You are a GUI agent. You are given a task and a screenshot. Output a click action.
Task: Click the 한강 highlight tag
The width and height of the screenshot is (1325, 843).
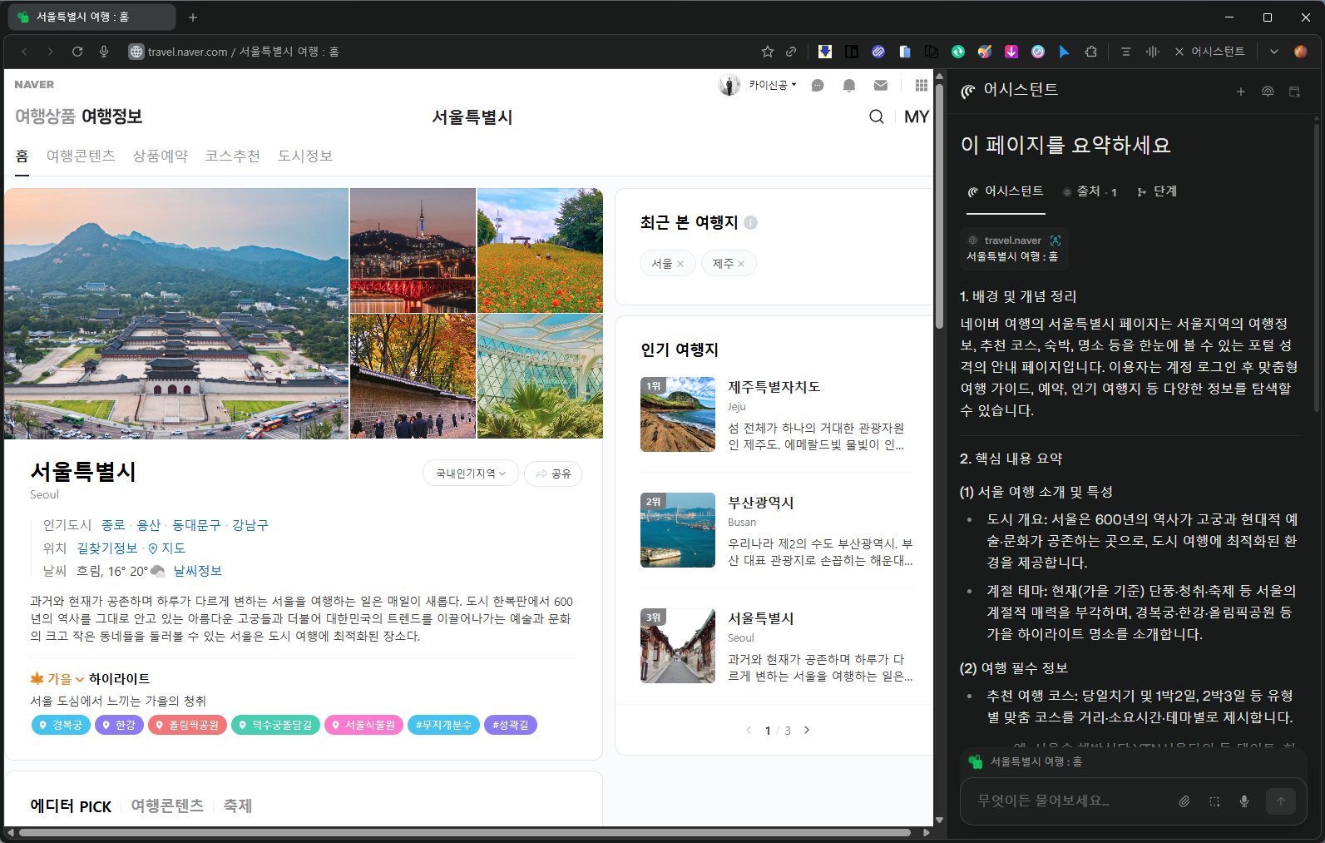click(119, 725)
